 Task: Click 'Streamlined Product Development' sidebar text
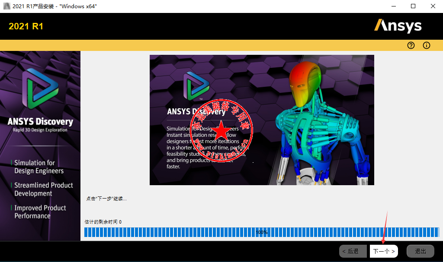coord(44,189)
